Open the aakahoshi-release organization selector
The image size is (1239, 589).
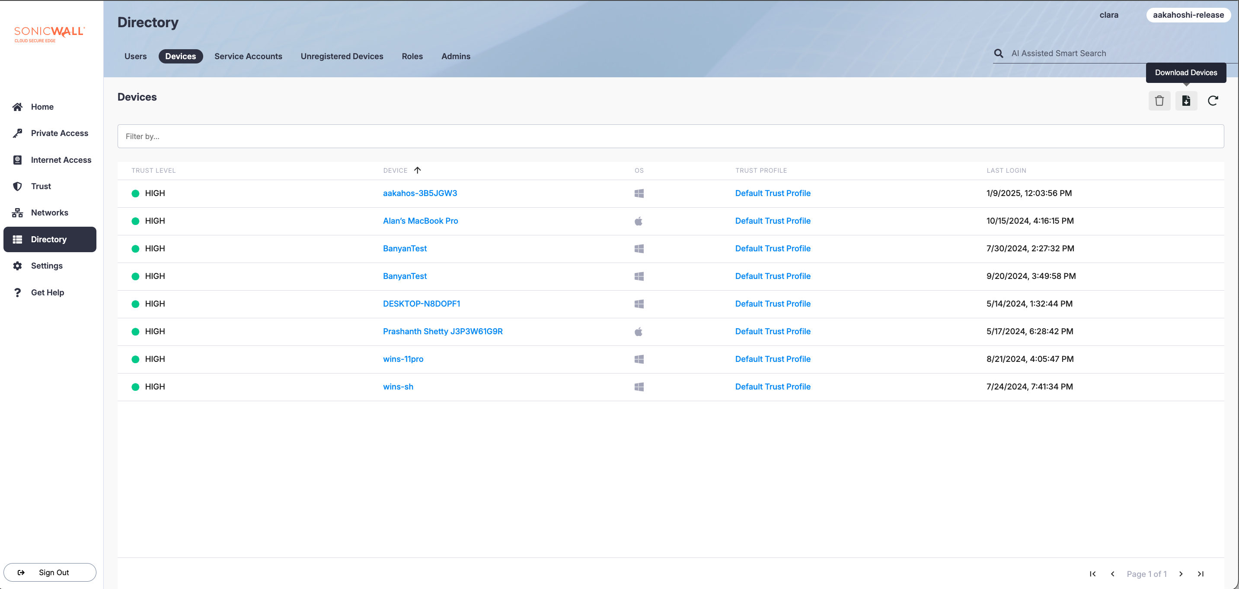pyautogui.click(x=1188, y=15)
